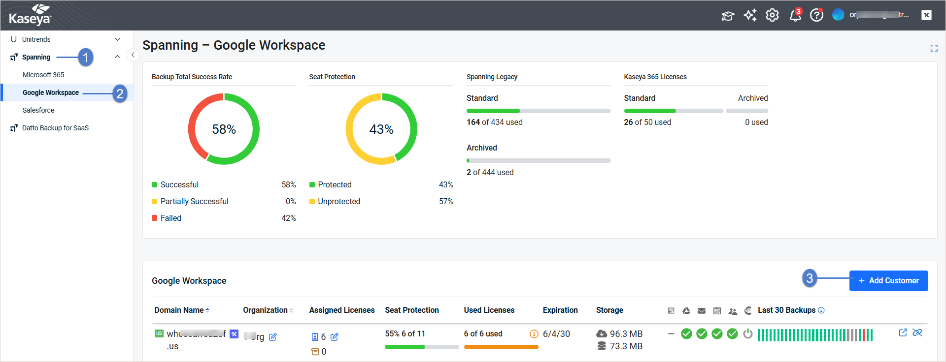Click the 96.3 MB storage value
Image resolution: width=946 pixels, height=362 pixels.
click(626, 334)
